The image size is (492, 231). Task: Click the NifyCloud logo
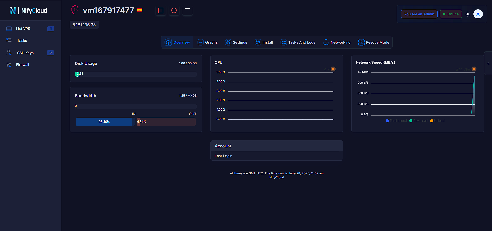(28, 11)
